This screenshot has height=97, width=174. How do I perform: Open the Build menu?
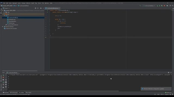(33, 3)
